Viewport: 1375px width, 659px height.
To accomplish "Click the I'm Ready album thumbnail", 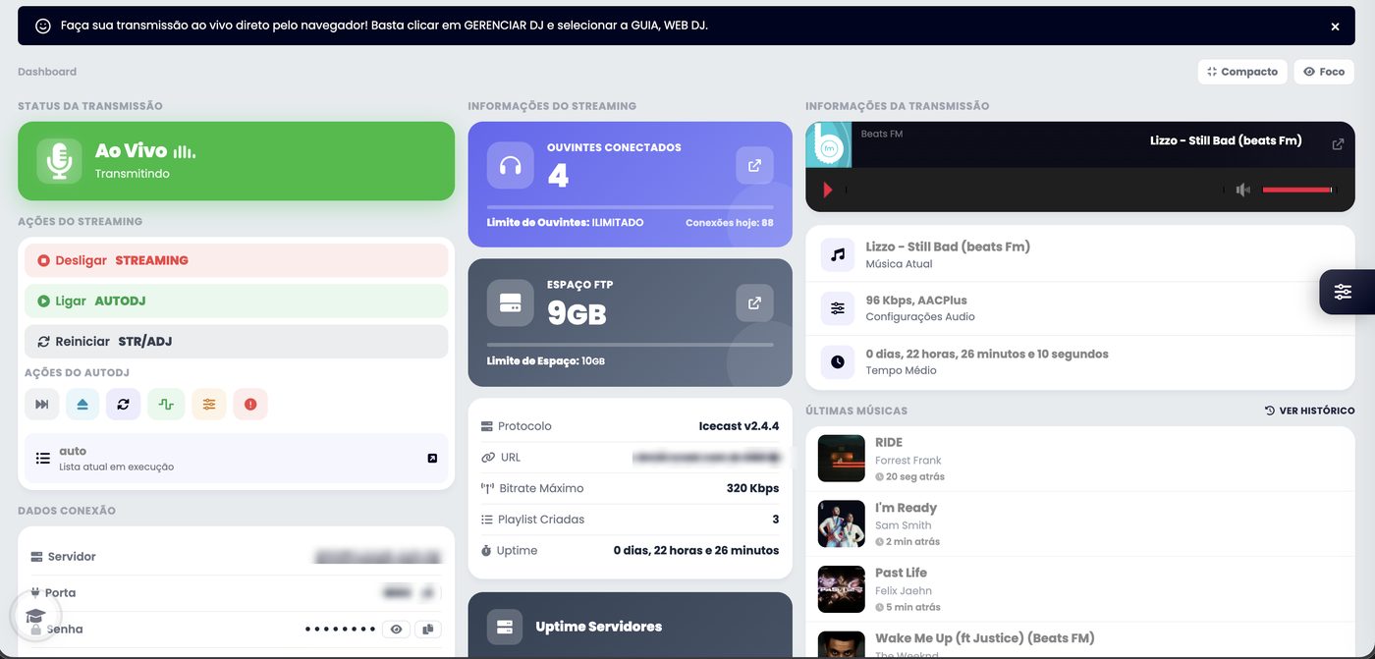I will coord(842,523).
